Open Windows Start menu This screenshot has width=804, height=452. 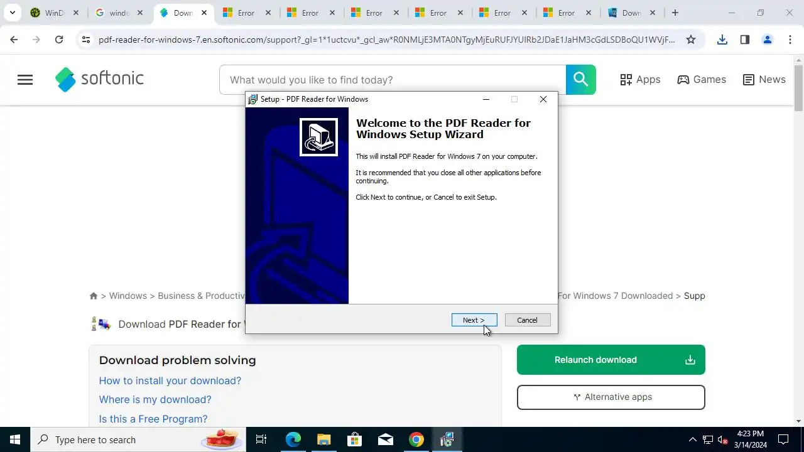pos(15,439)
